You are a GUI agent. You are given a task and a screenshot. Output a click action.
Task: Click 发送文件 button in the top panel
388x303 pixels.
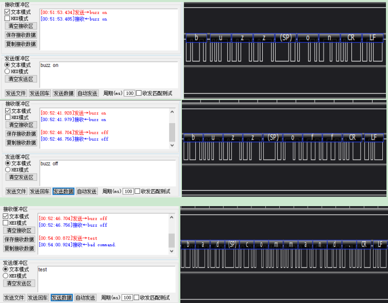16,93
